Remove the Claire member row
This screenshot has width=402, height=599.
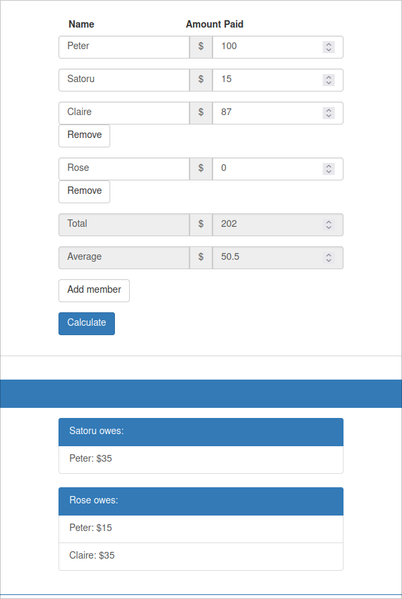84,135
